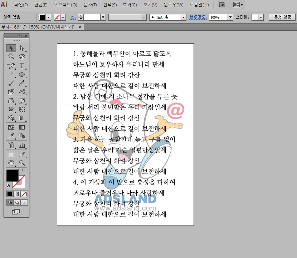The image size is (297, 258).
Task: Click the 문서 설정 button
Action: (x=282, y=17)
